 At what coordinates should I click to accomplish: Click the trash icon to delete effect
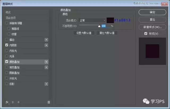tap(48, 102)
